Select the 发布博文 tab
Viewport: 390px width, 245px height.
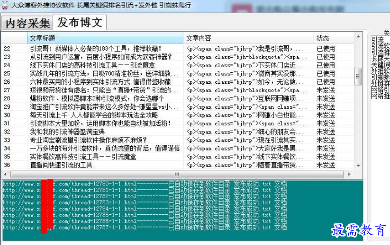click(80, 23)
